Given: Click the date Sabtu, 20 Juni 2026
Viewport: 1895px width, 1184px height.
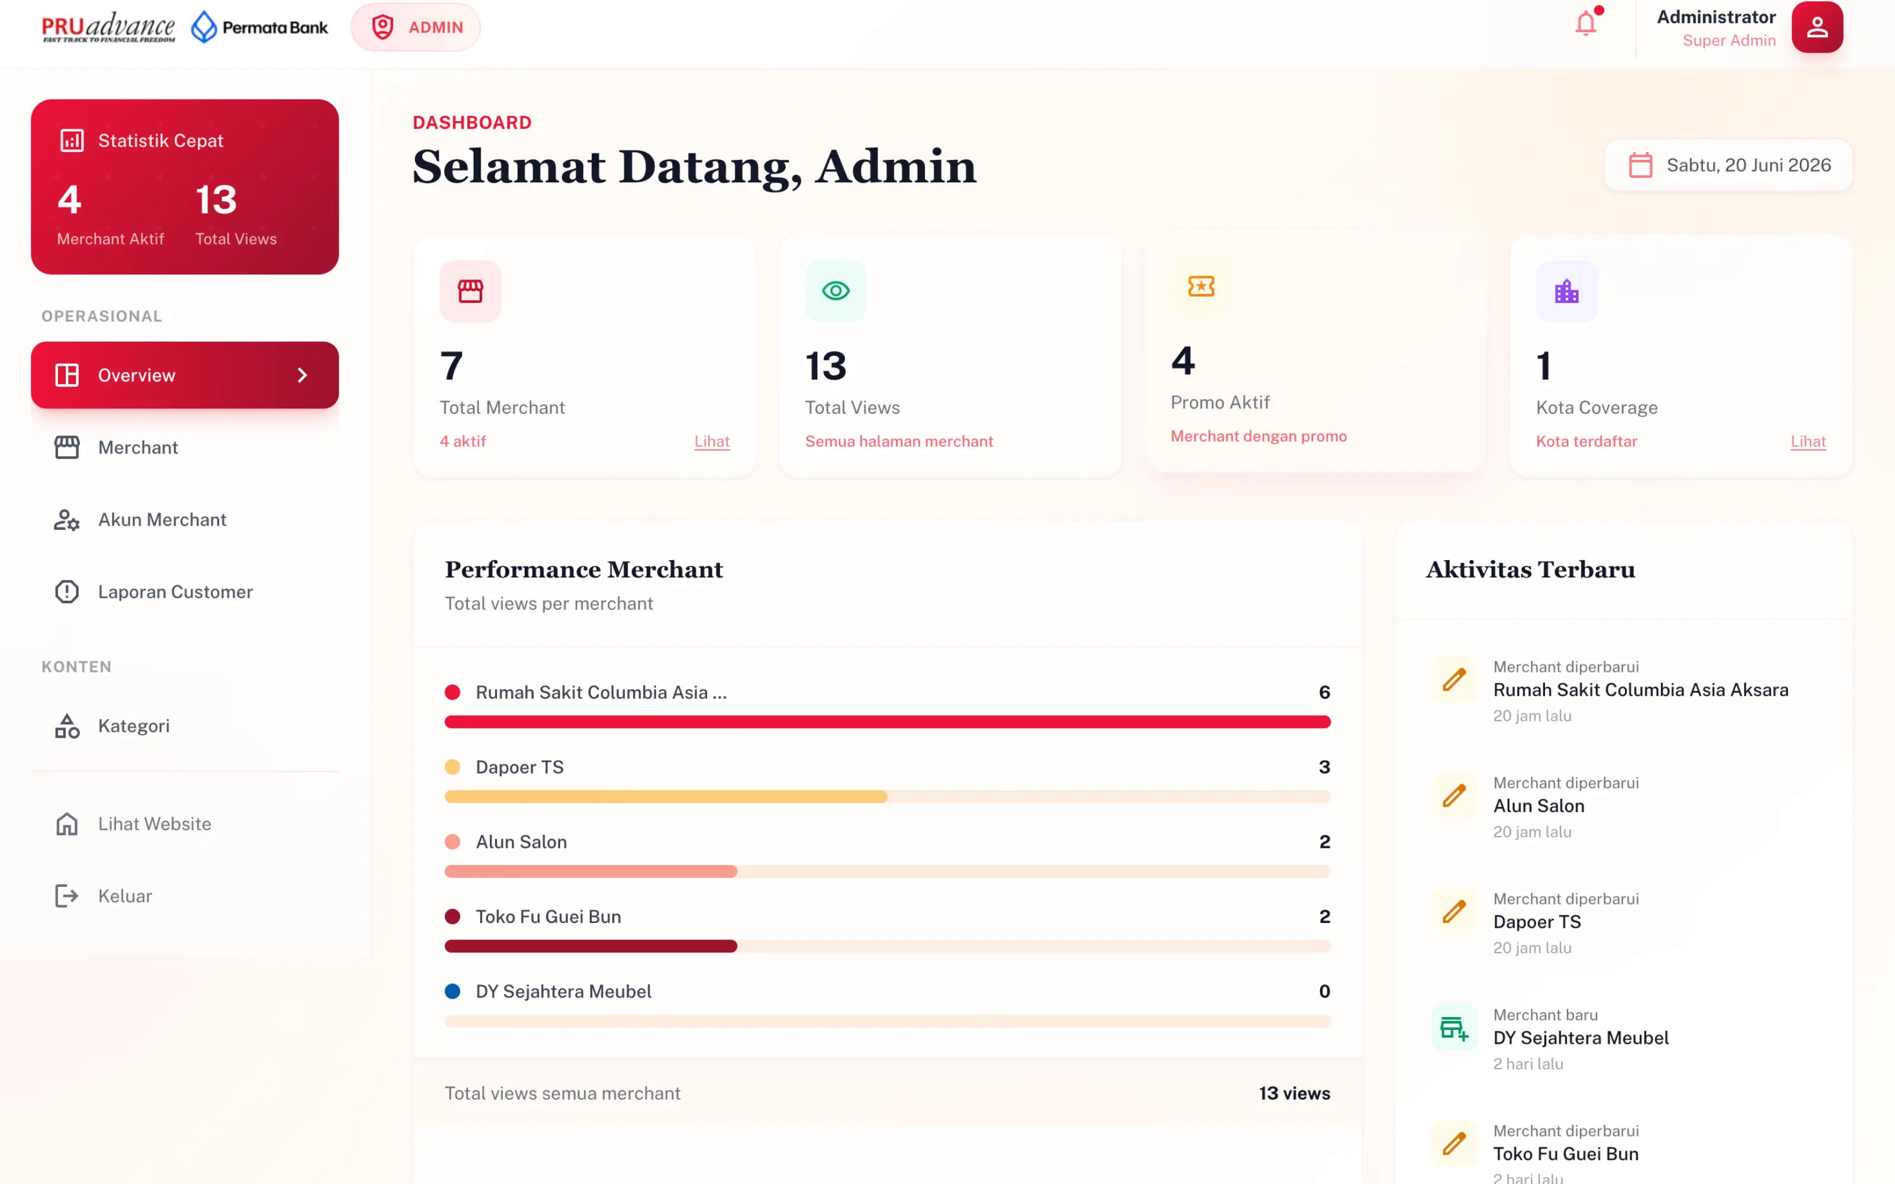Looking at the screenshot, I should tap(1749, 165).
